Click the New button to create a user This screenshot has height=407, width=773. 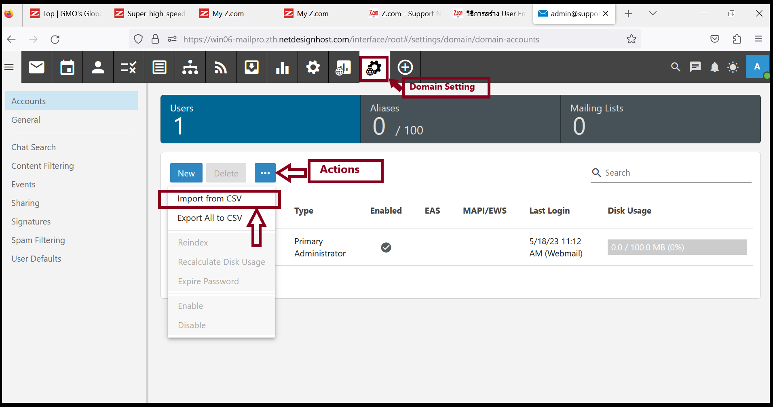[x=186, y=173]
